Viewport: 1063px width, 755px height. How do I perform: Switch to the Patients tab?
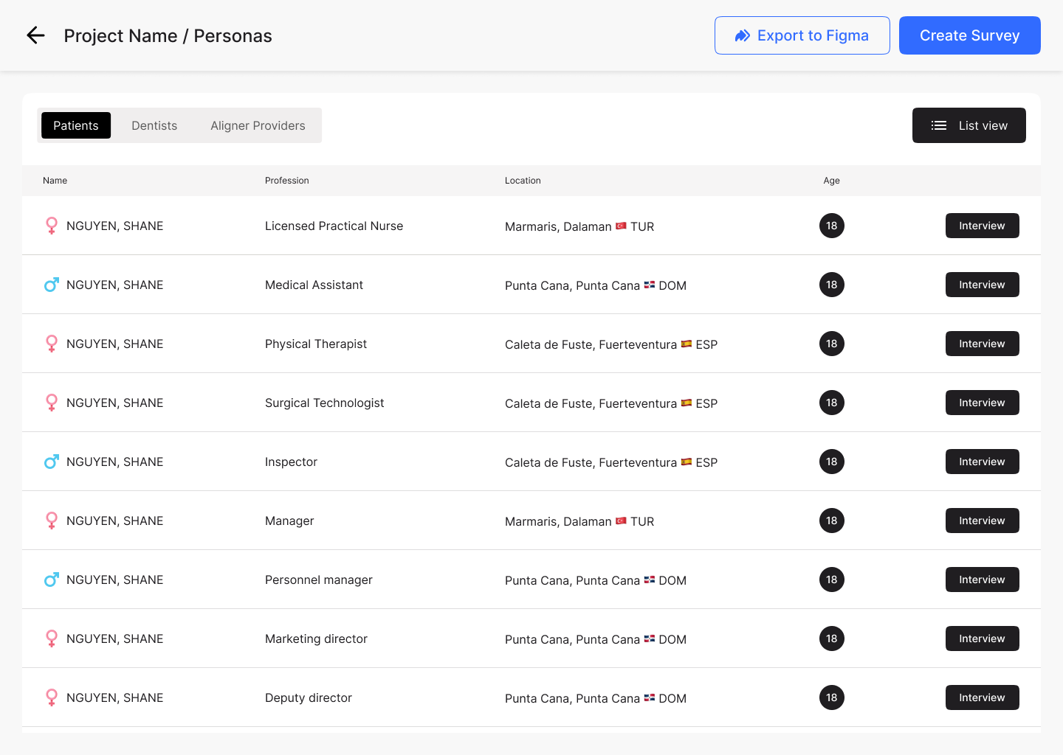(x=76, y=125)
